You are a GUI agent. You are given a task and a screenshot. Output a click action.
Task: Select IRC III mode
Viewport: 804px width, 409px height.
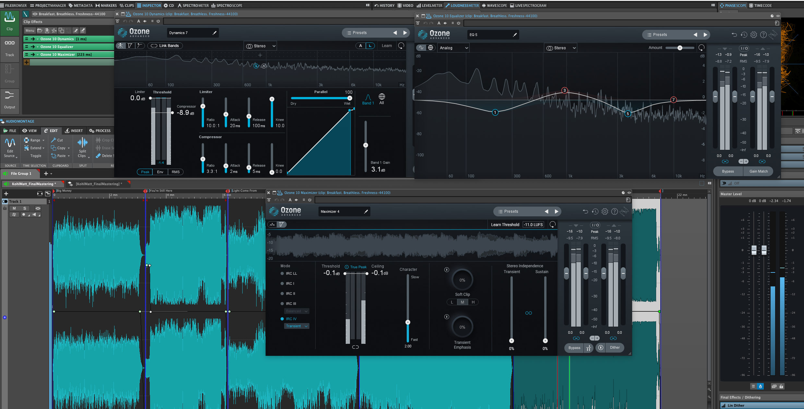pyautogui.click(x=288, y=304)
